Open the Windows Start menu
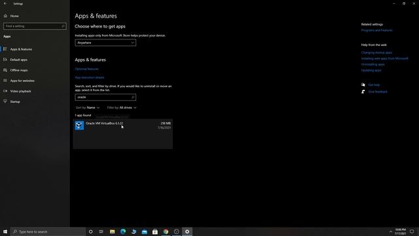419x236 pixels. point(5,231)
